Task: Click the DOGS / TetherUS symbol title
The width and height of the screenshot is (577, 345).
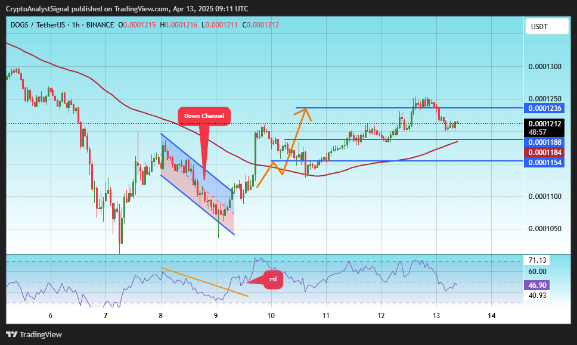Action: point(38,25)
